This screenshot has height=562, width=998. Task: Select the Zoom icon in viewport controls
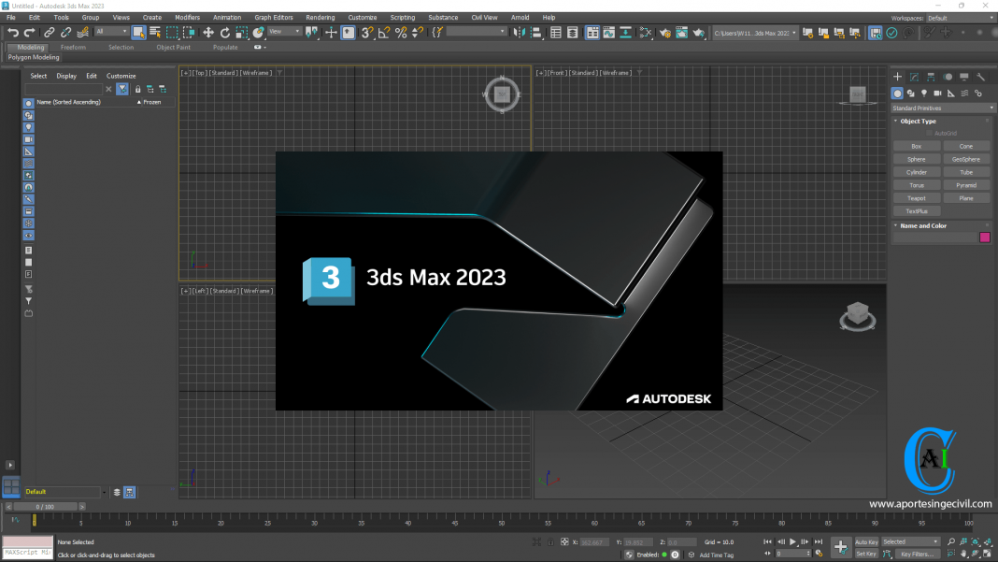tap(951, 541)
